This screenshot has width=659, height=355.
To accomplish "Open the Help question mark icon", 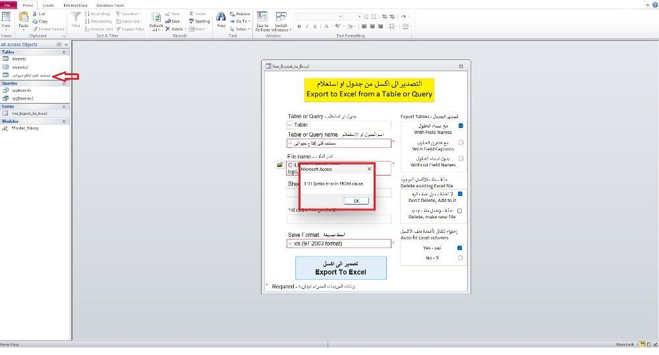I will (655, 5).
